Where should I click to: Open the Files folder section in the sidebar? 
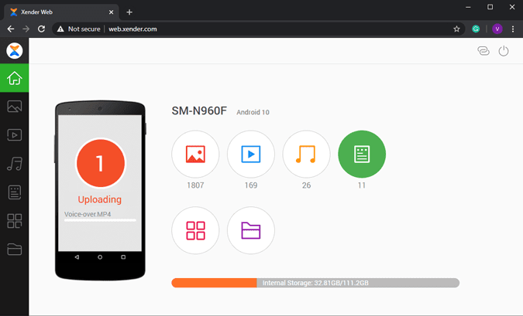point(15,249)
